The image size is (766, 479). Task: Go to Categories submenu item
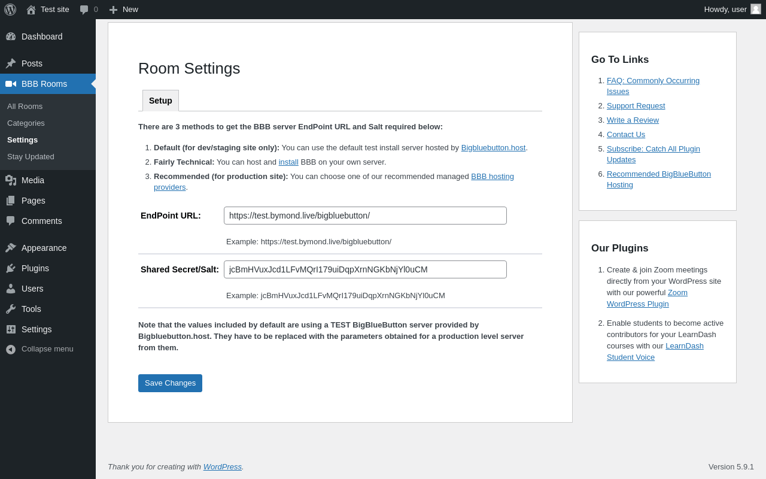point(26,123)
